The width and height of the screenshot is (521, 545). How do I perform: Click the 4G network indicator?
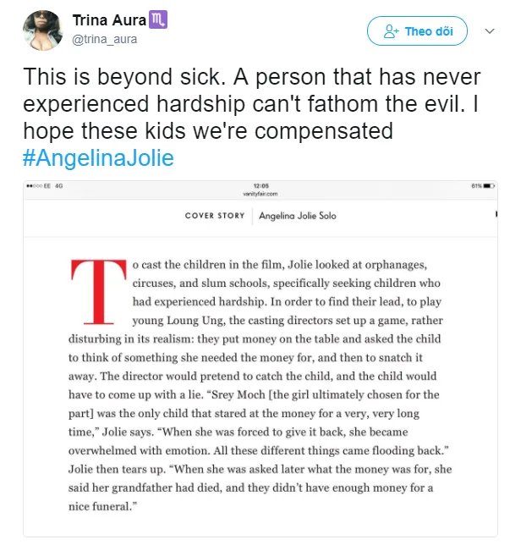(59, 186)
